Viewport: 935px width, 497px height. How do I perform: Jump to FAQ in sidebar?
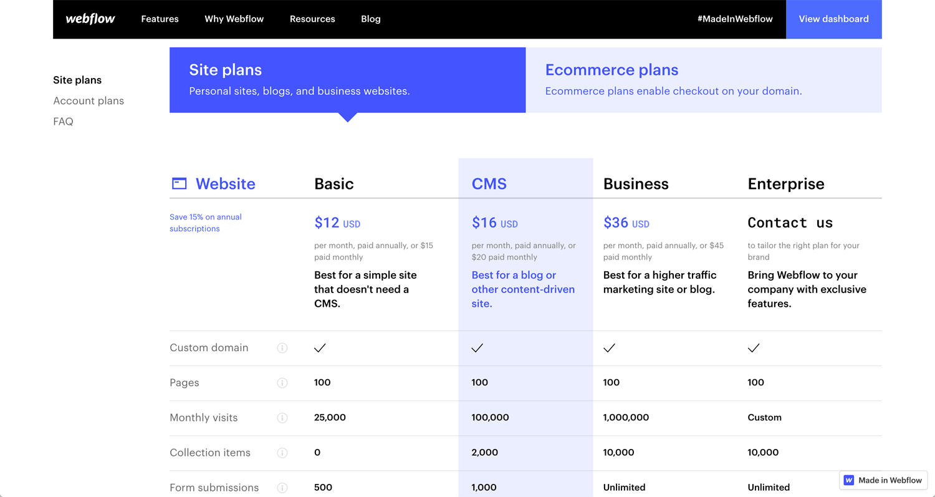tap(63, 121)
